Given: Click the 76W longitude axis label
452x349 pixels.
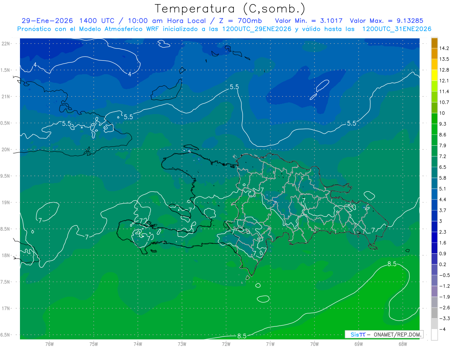Looking at the screenshot, I should [x=49, y=344].
